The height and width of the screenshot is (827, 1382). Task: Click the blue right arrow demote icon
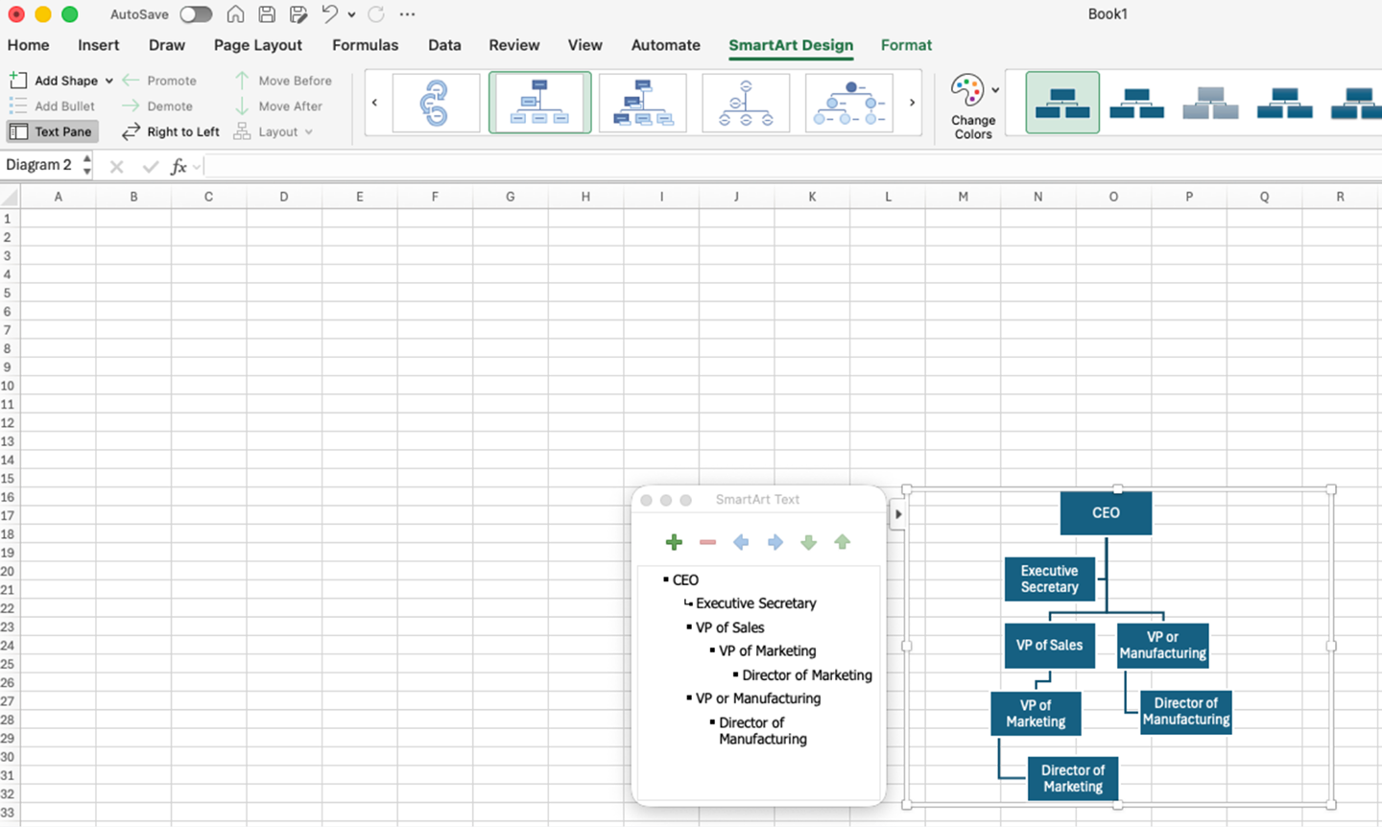pos(774,542)
